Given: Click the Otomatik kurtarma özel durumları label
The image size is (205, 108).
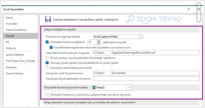Looking at the screenshot, I should [x=66, y=87].
